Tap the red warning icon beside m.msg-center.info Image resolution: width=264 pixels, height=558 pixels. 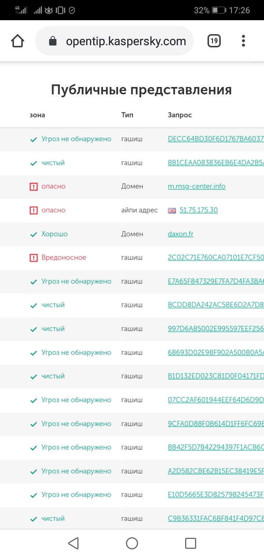[34, 186]
